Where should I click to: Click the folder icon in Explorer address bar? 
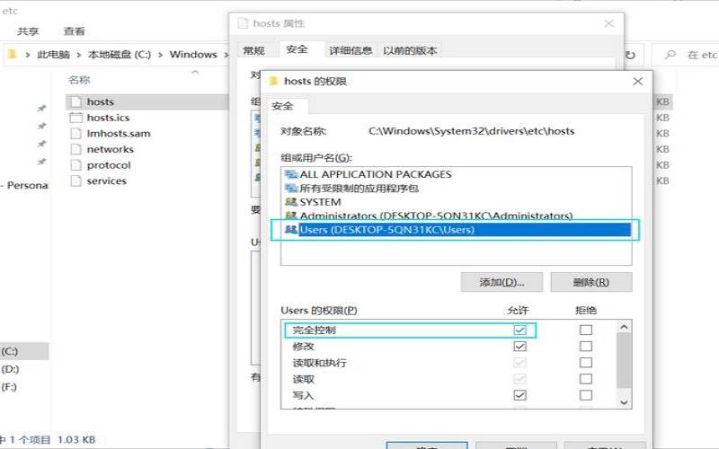(13, 55)
